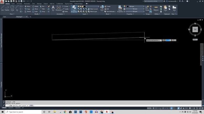Select the Array tool
204x114 pixels.
(x=42, y=11)
